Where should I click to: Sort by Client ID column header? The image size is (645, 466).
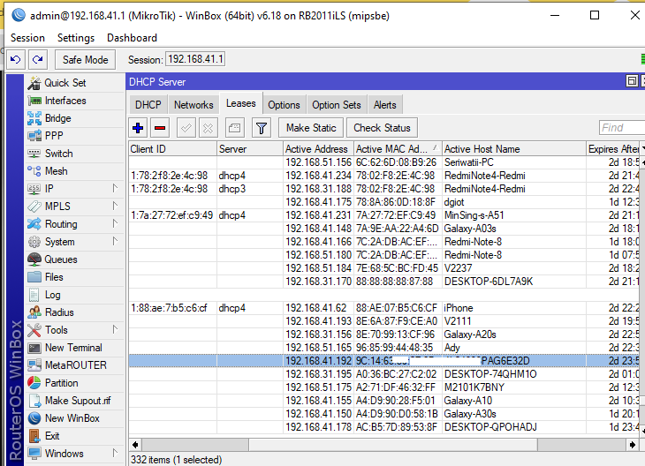click(173, 149)
